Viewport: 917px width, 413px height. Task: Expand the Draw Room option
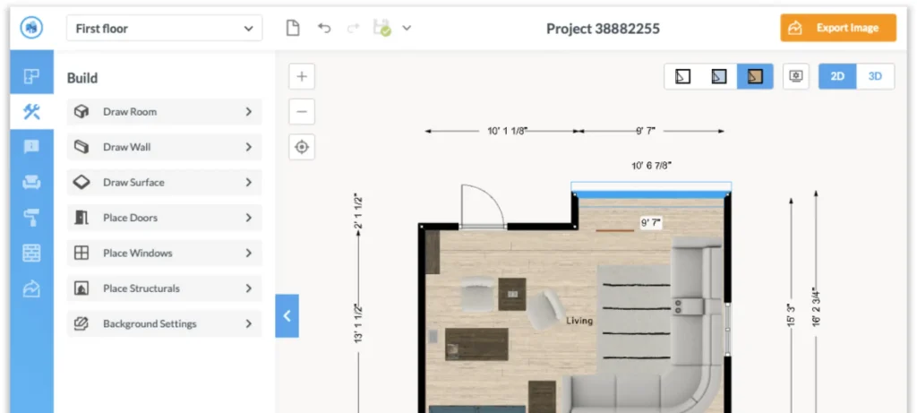tap(165, 112)
